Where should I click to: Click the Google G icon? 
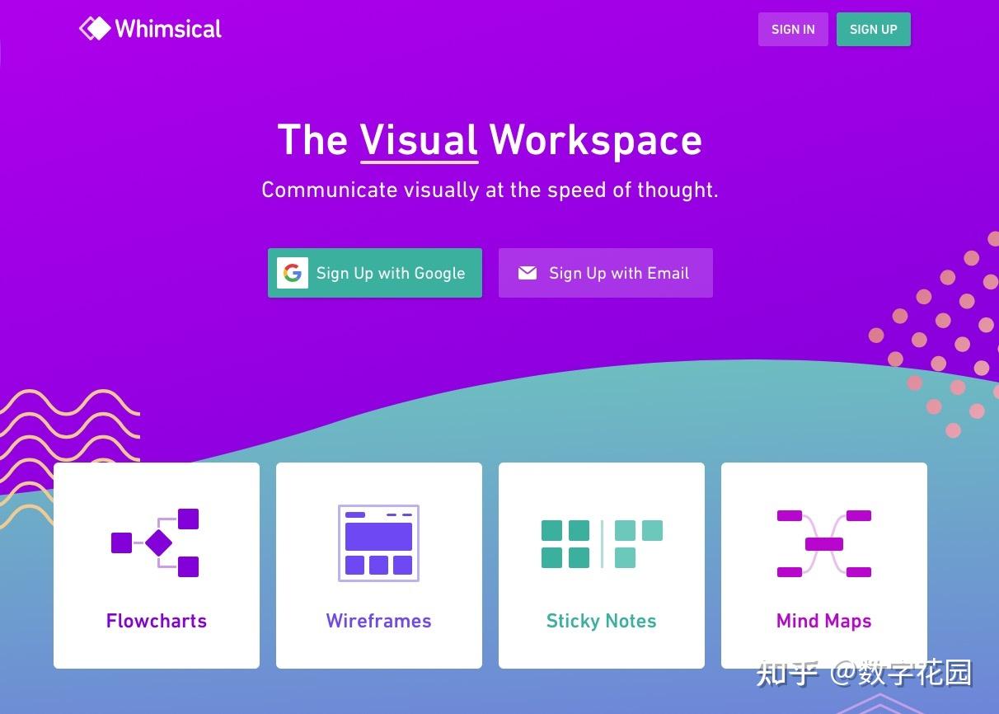(x=293, y=273)
